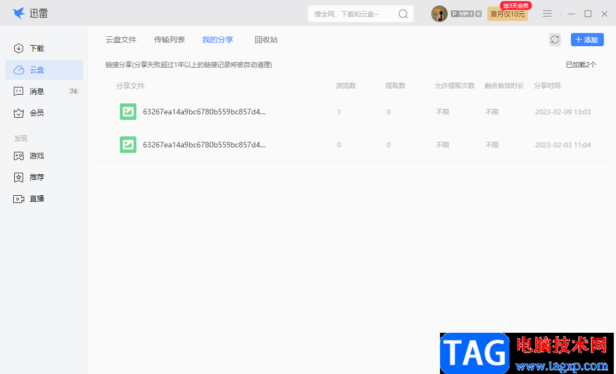Open 游戏 in the sidebar

44,156
